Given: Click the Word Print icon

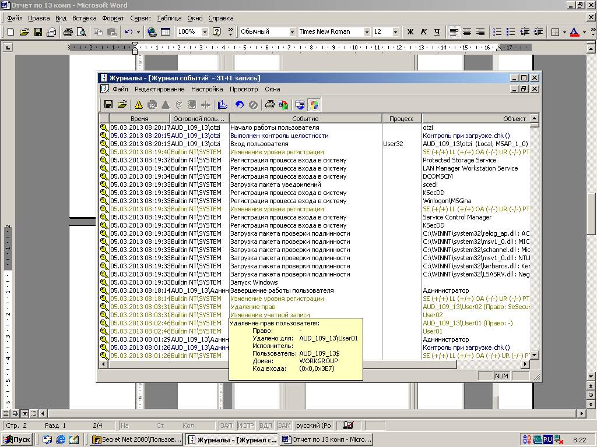Looking at the screenshot, I should pyautogui.click(x=68, y=32).
